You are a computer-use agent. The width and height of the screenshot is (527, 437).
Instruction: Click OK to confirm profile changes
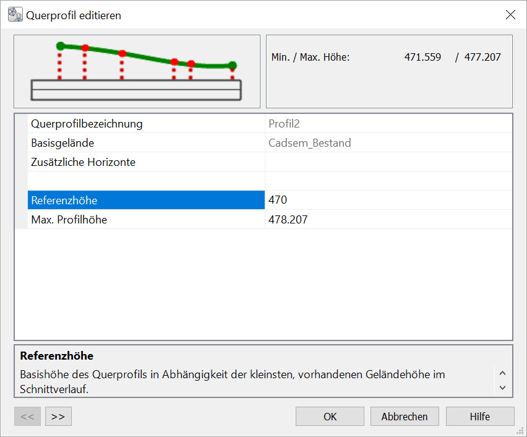click(330, 417)
